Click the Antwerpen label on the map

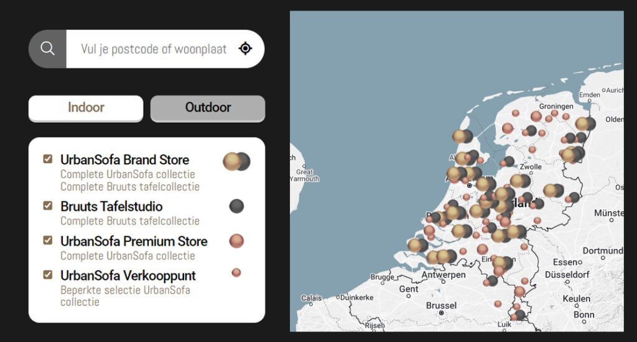[443, 275]
